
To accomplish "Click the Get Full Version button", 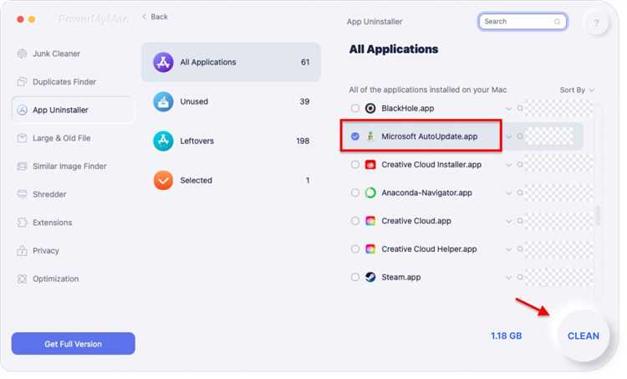I will click(x=74, y=344).
